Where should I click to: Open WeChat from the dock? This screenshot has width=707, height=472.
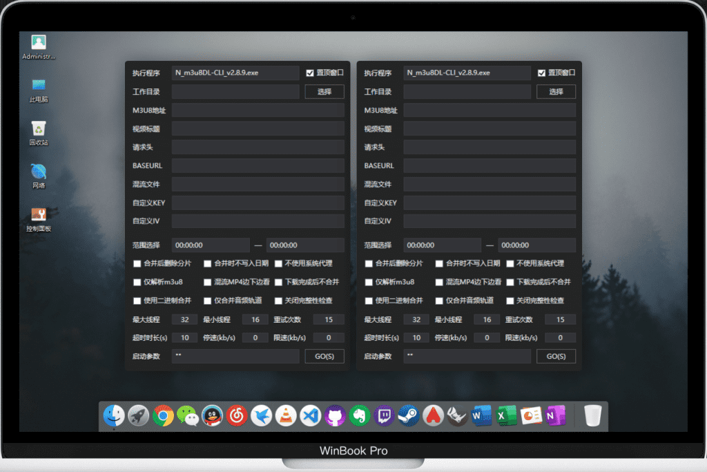click(x=188, y=415)
